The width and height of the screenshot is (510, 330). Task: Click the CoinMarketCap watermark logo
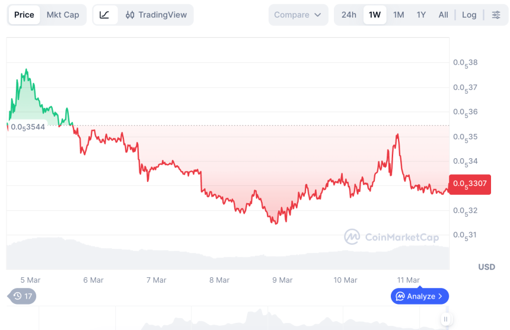pyautogui.click(x=392, y=238)
